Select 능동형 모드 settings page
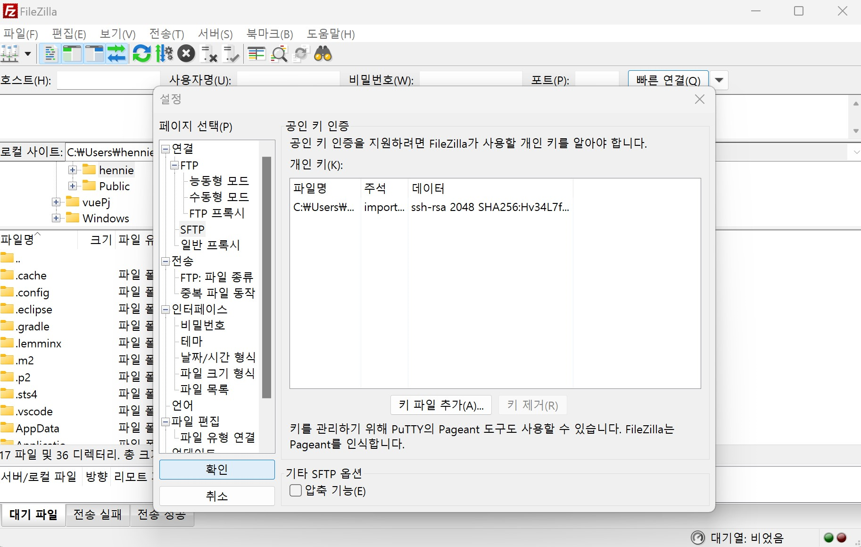This screenshot has width=861, height=547. coord(219,181)
